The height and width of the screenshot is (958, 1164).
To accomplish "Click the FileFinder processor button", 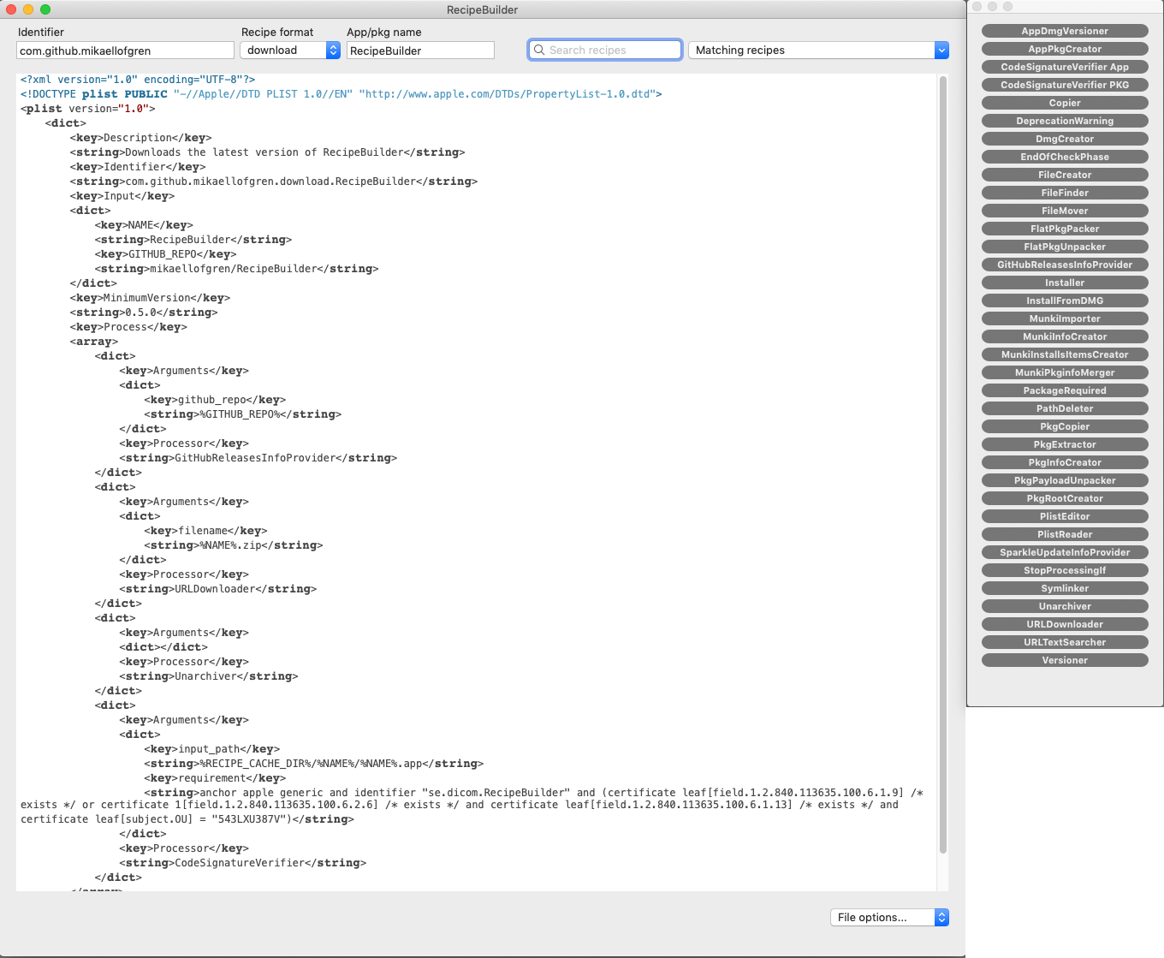I will pyautogui.click(x=1065, y=193).
